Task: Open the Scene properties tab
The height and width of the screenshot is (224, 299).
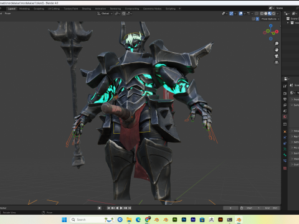Action: [285, 111]
